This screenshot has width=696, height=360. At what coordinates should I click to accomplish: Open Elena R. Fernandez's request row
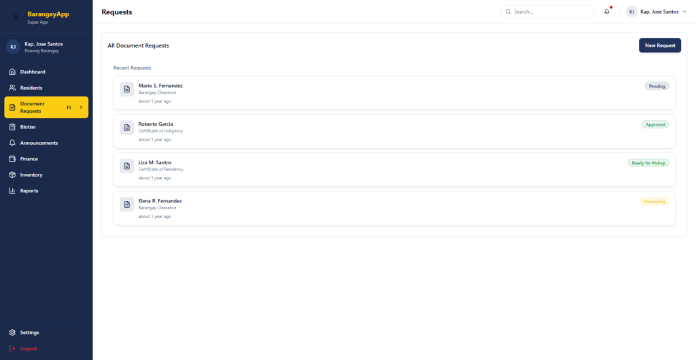point(394,208)
